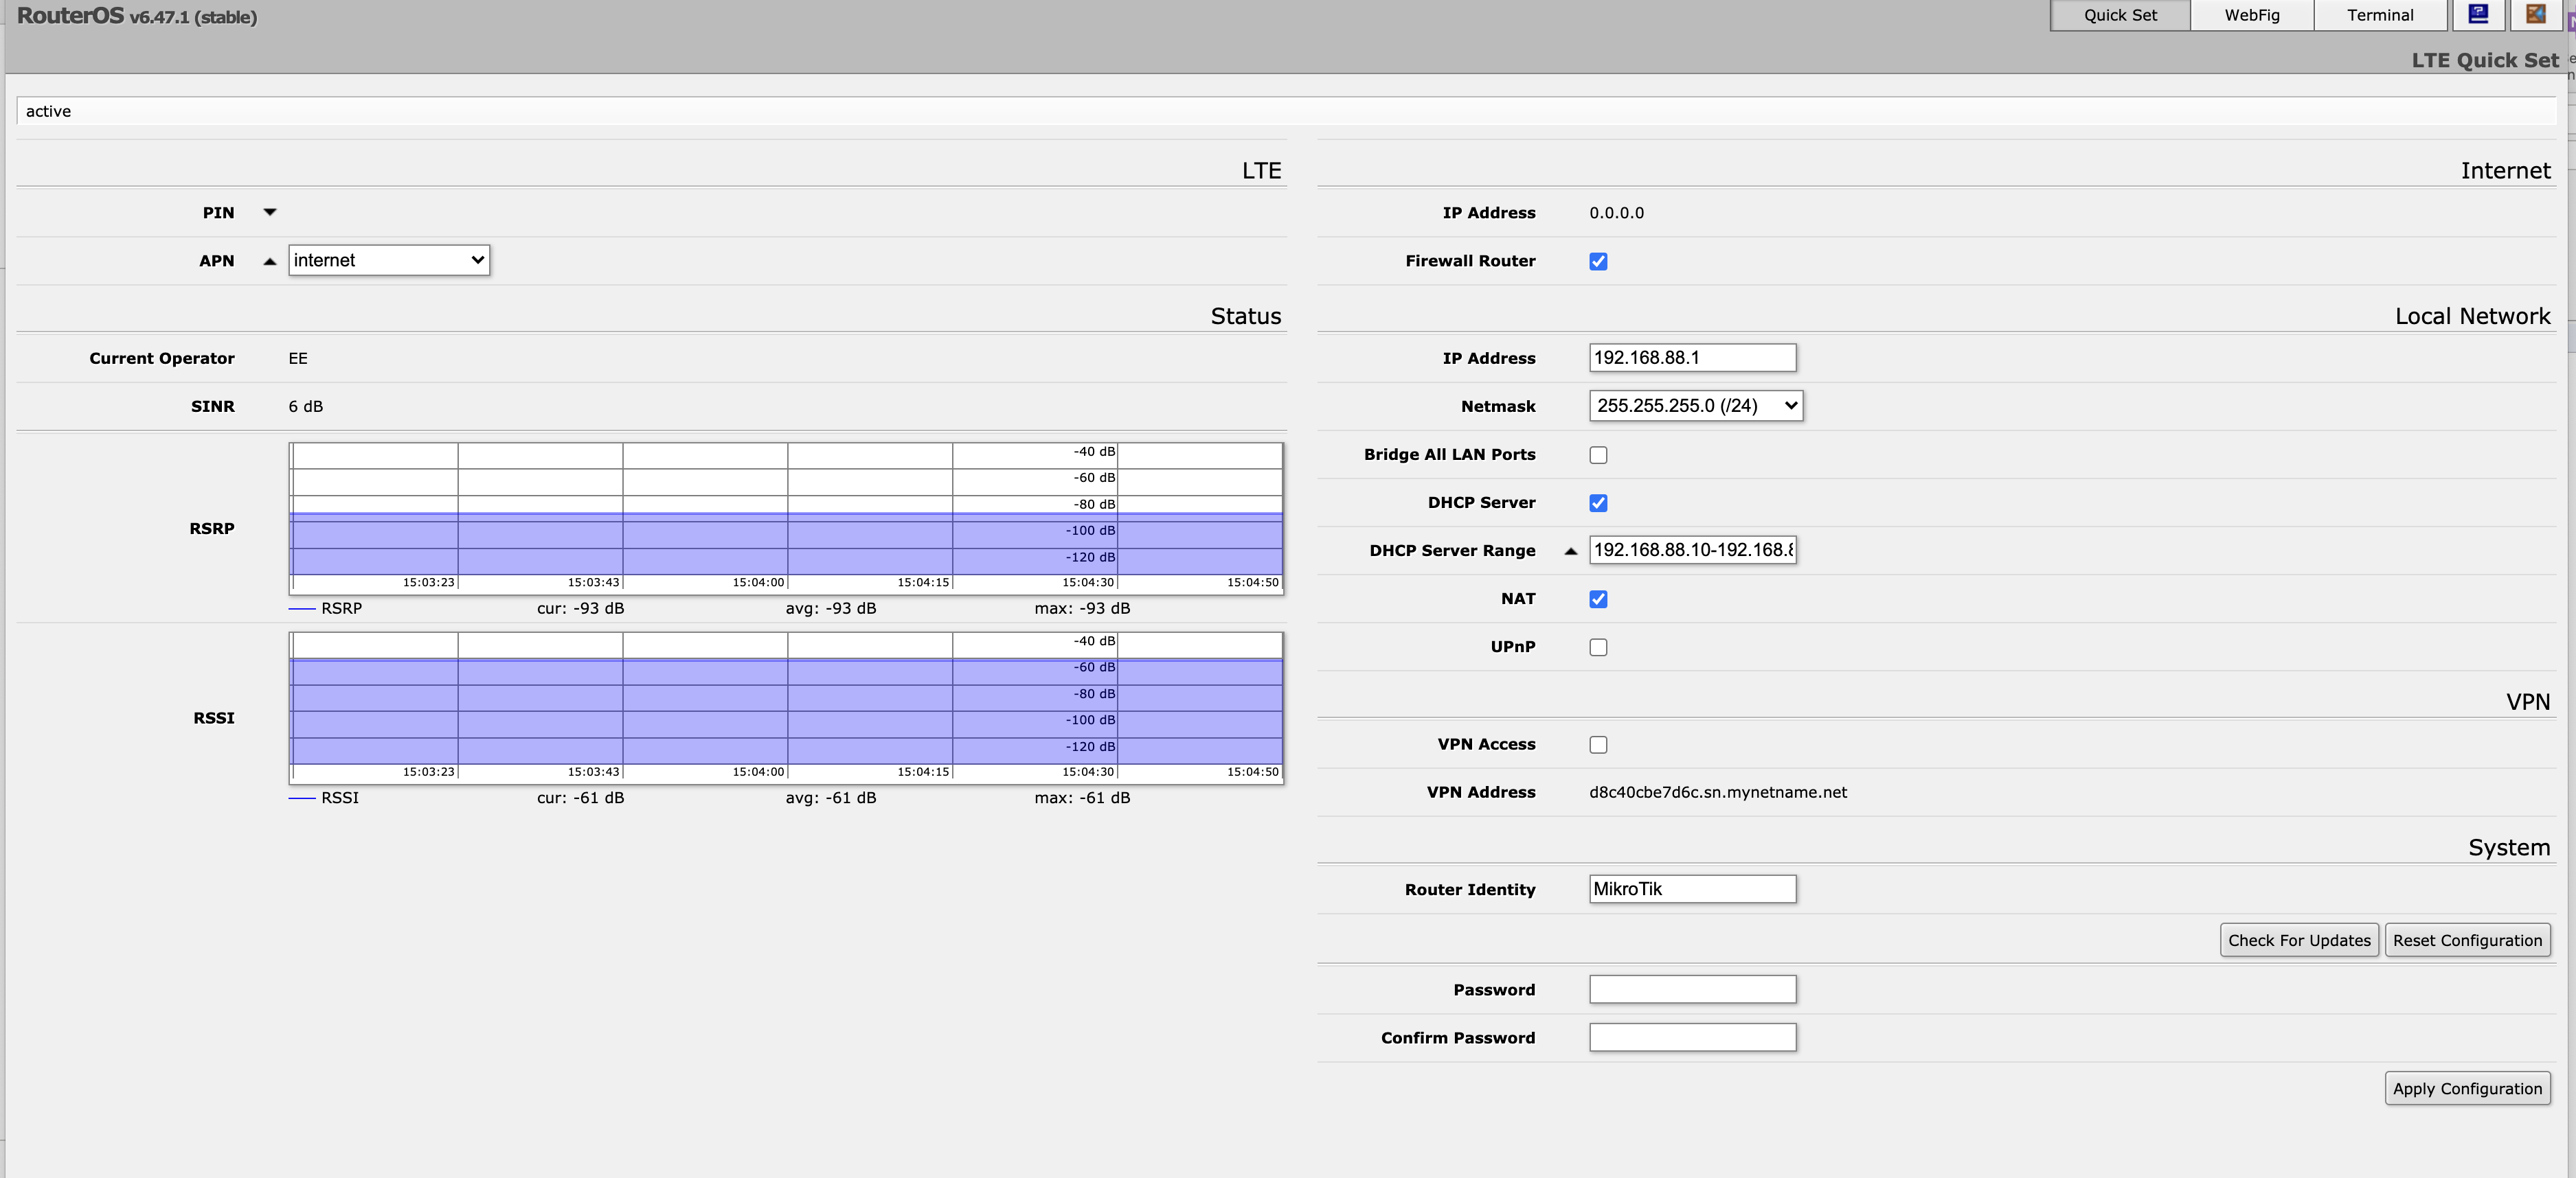Click the Apply Configuration button
Viewport: 2576px width, 1178px height.
click(2467, 1088)
